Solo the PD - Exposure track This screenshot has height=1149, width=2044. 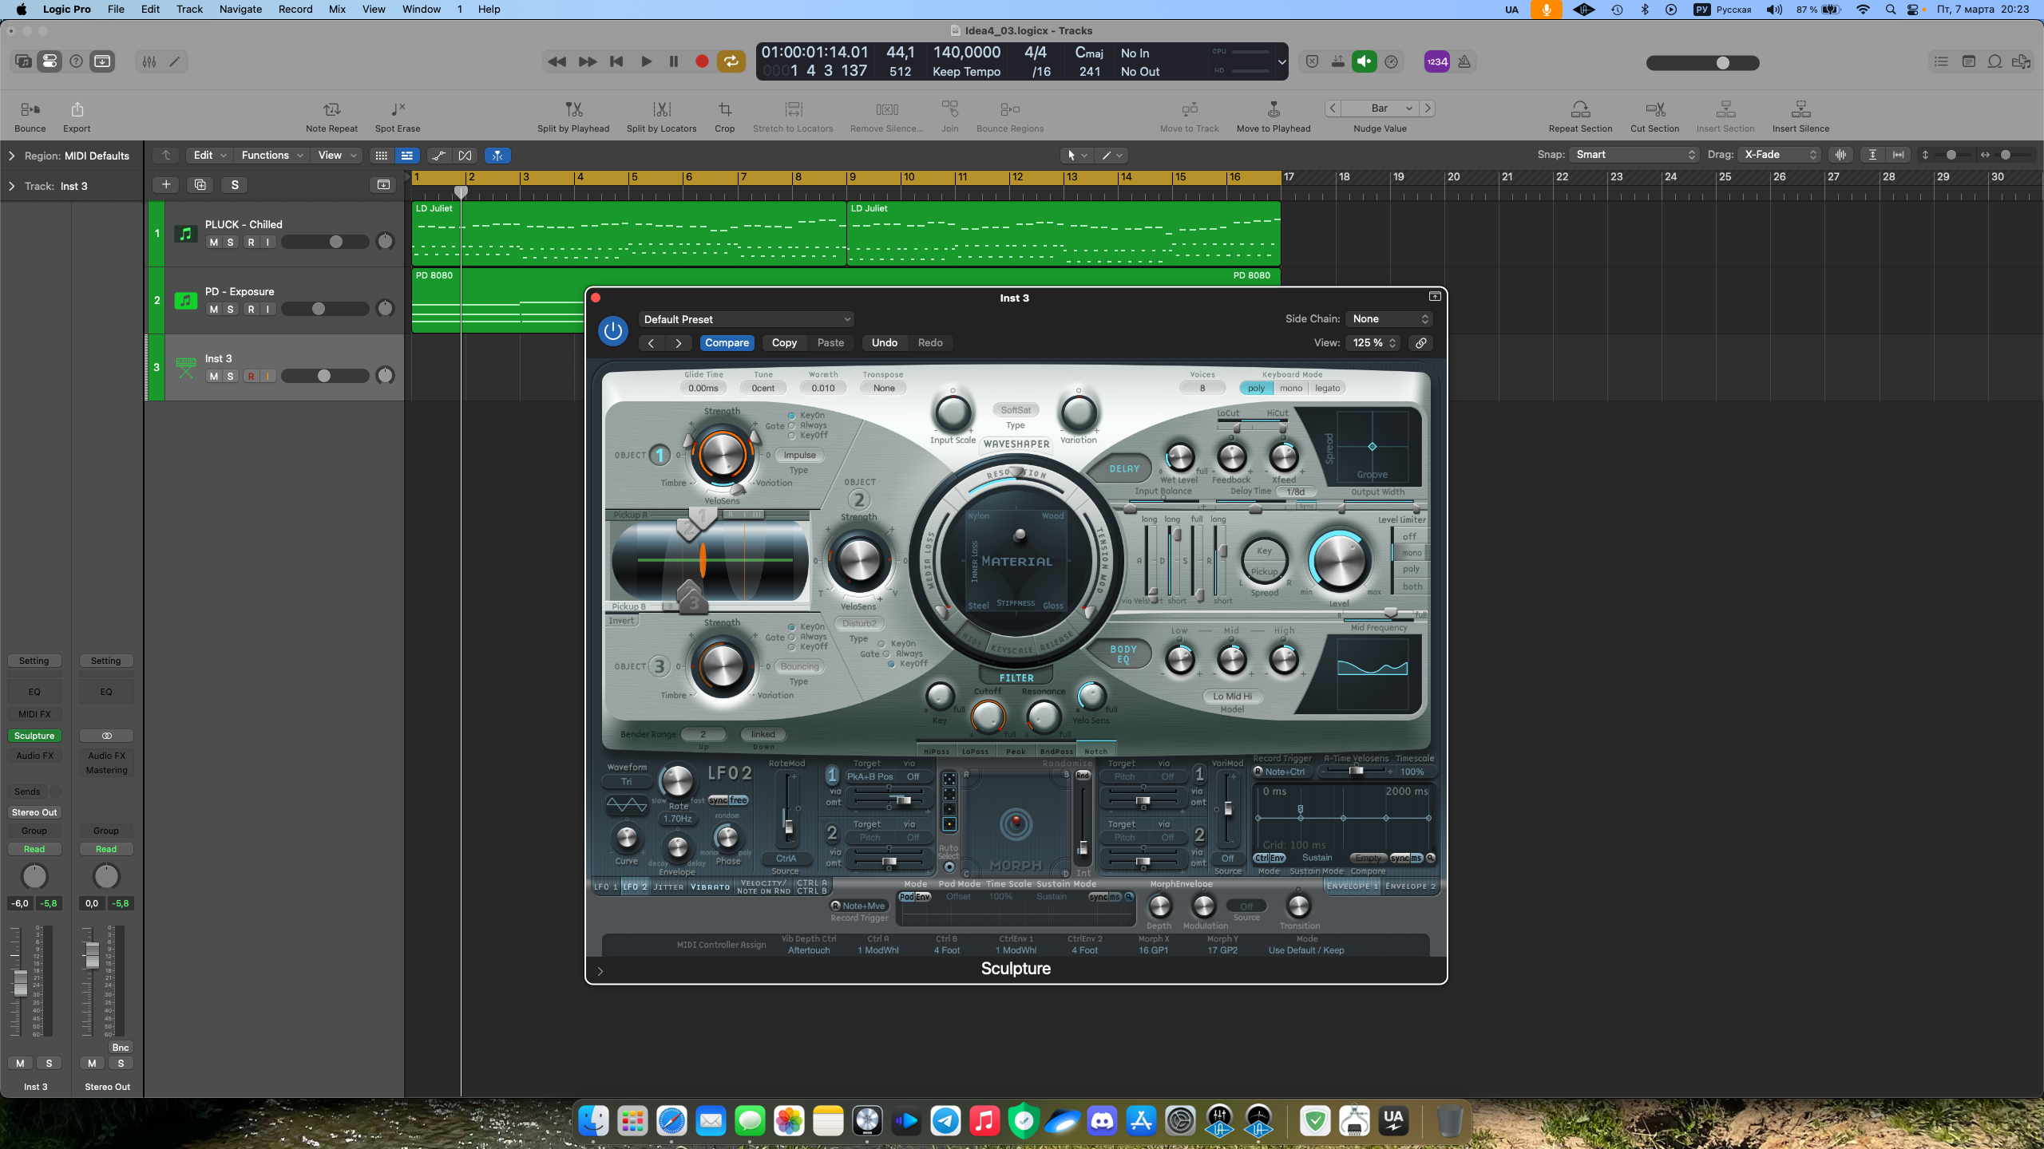click(x=231, y=310)
